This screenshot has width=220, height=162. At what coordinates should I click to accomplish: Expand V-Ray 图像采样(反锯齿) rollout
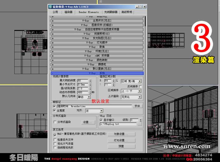[97, 25]
